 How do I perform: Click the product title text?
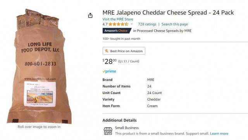tap(168, 13)
